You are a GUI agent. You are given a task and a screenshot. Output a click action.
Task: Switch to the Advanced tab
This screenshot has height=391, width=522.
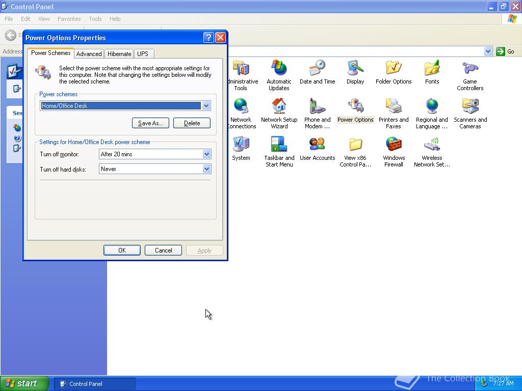point(89,54)
